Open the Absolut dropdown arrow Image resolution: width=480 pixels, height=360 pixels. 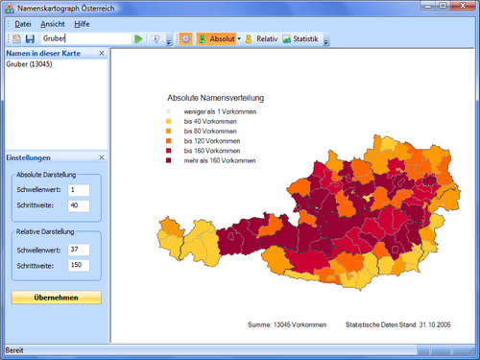tap(239, 39)
